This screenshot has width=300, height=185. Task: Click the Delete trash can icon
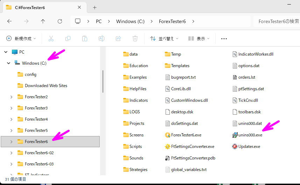coord(135,38)
